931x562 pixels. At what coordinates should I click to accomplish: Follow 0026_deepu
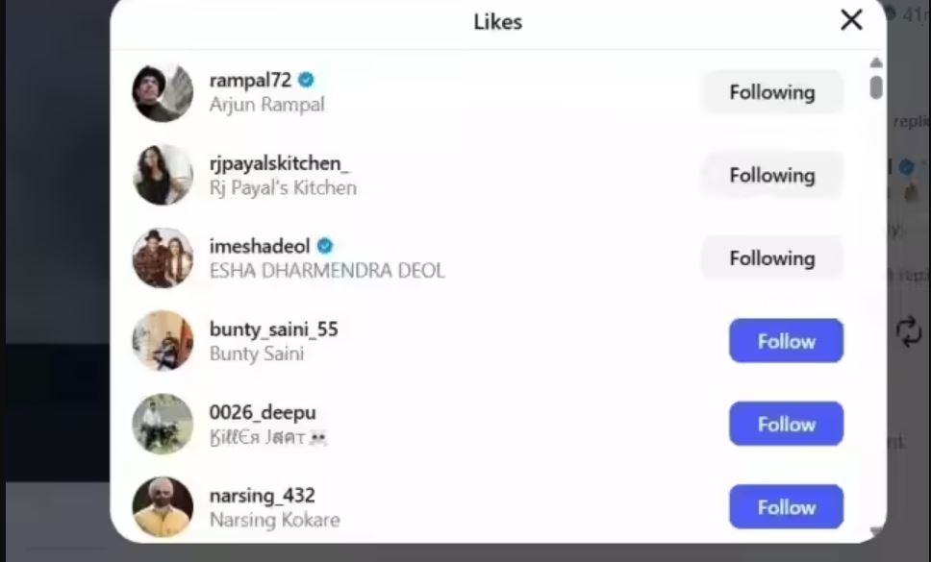click(x=786, y=424)
